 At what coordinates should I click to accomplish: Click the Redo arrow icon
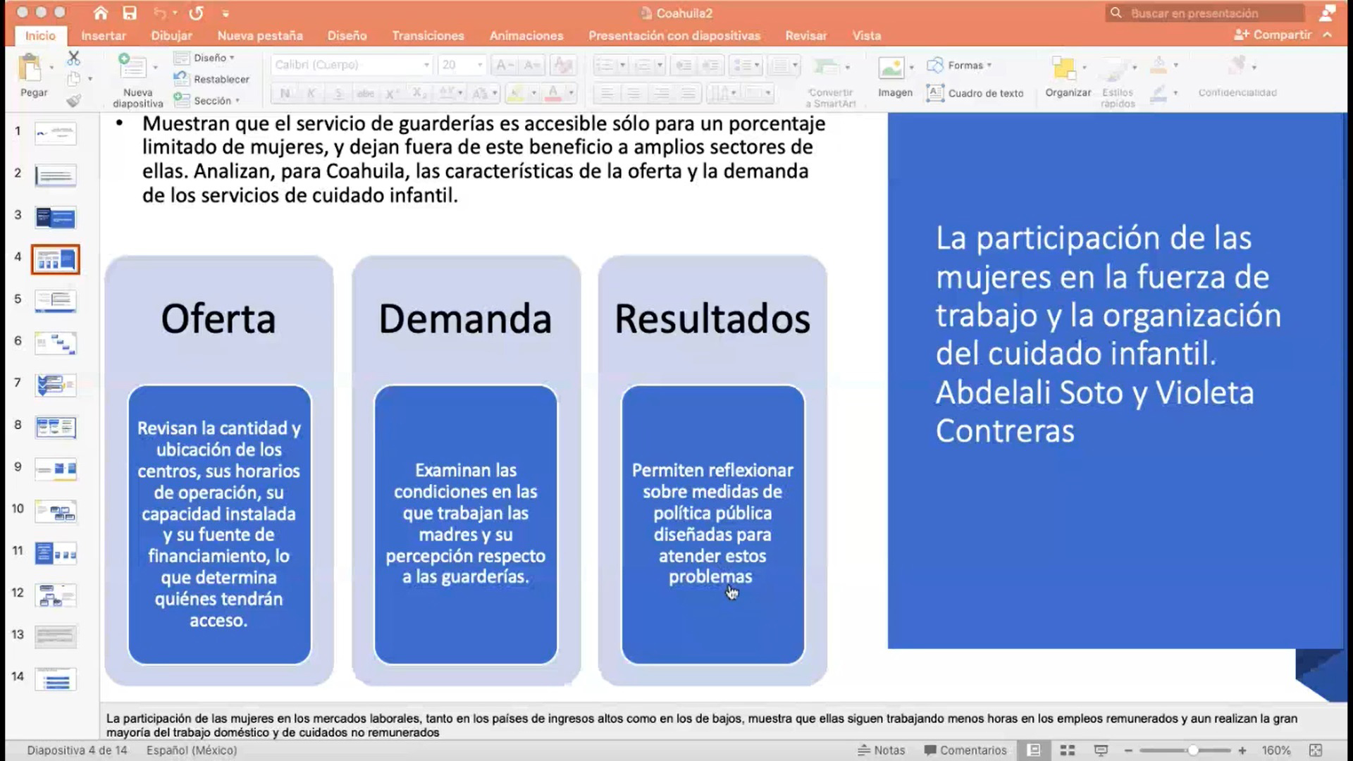pyautogui.click(x=196, y=13)
